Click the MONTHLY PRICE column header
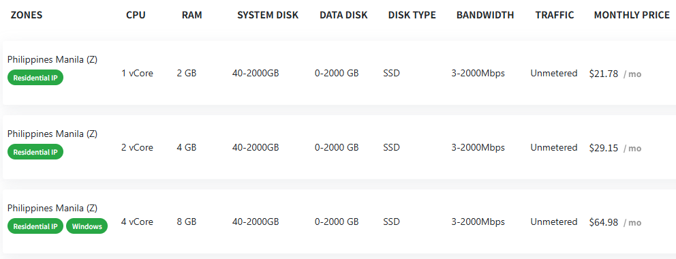 tap(632, 15)
